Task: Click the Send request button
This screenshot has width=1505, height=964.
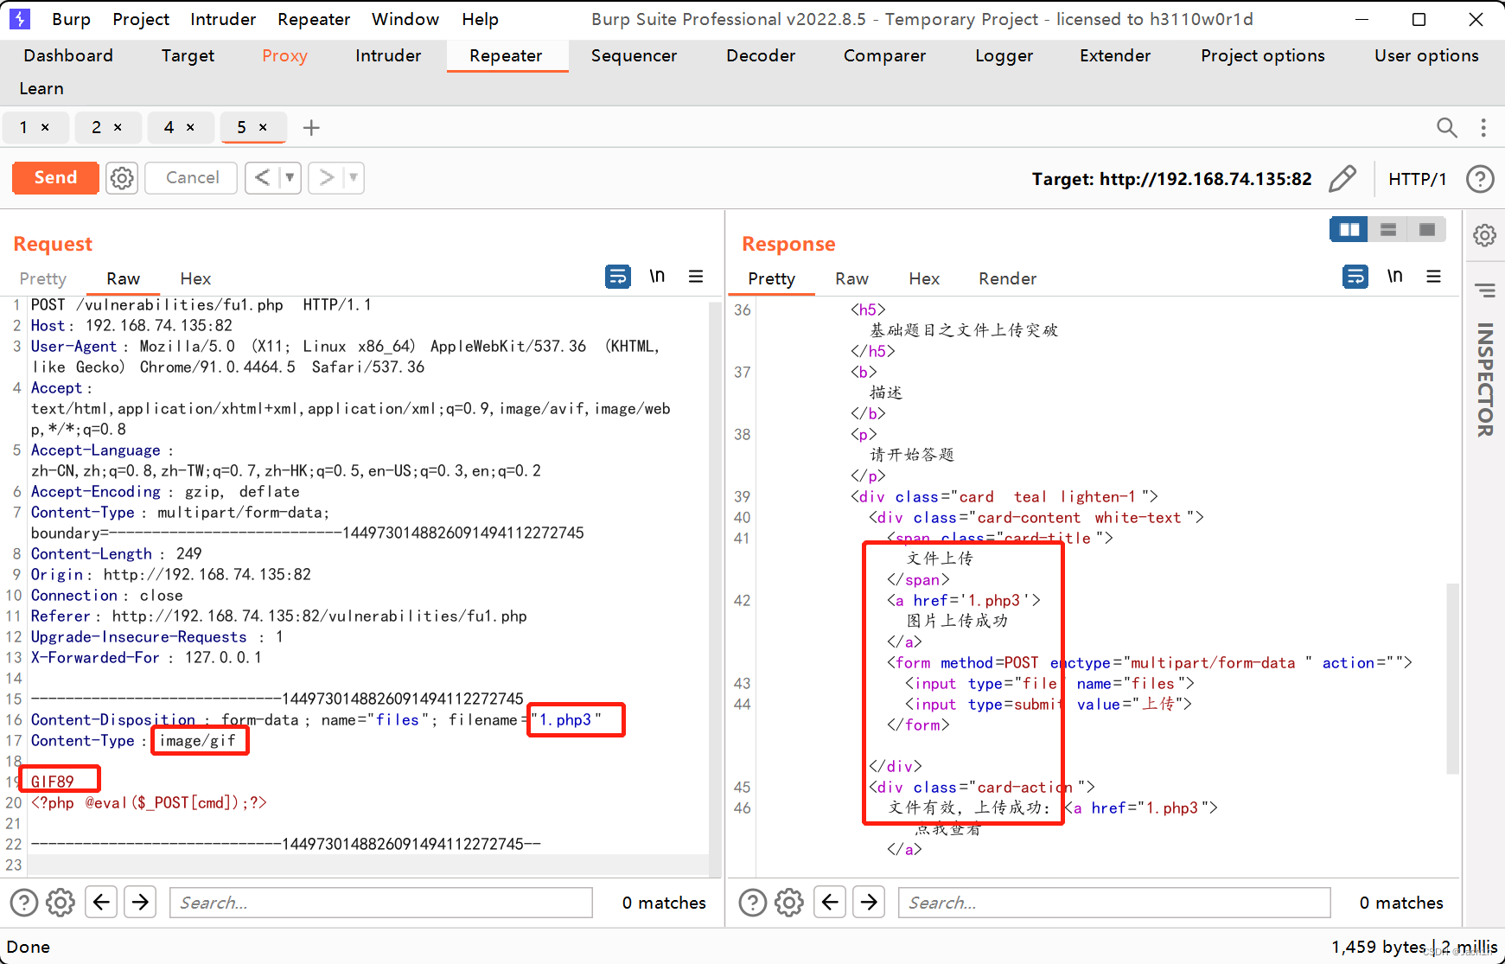Action: (55, 177)
